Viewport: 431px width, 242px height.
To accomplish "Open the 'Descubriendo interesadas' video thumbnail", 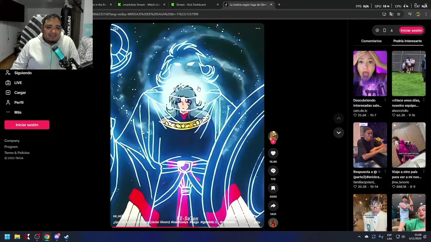I will (x=370, y=73).
